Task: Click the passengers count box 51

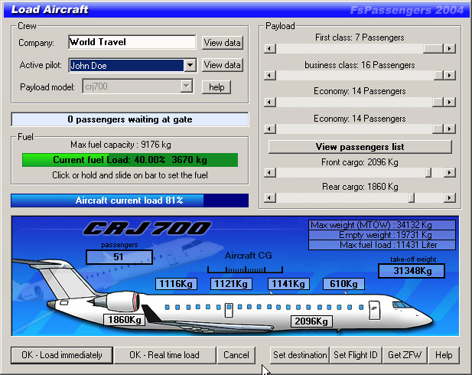Action: pyautogui.click(x=119, y=257)
